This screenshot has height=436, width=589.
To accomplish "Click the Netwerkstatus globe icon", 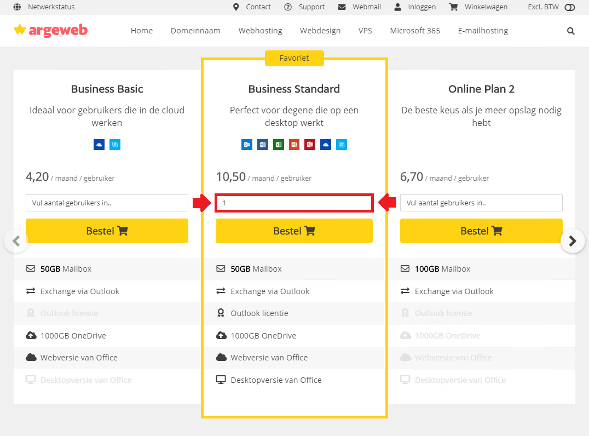I will coord(18,7).
